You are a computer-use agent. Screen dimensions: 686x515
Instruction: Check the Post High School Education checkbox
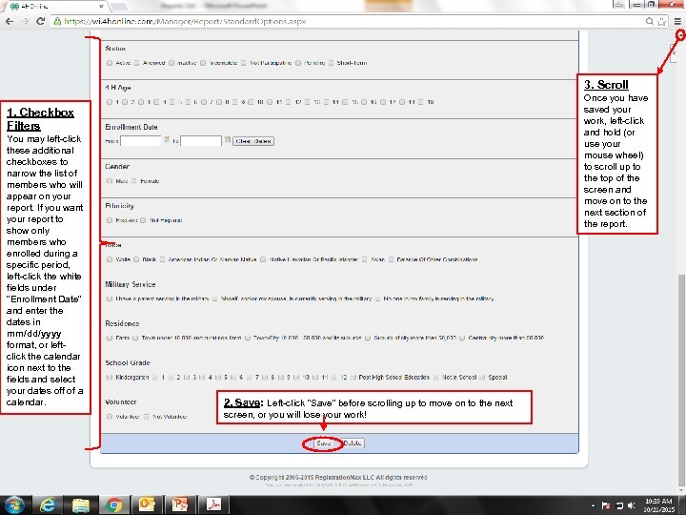[x=353, y=377]
